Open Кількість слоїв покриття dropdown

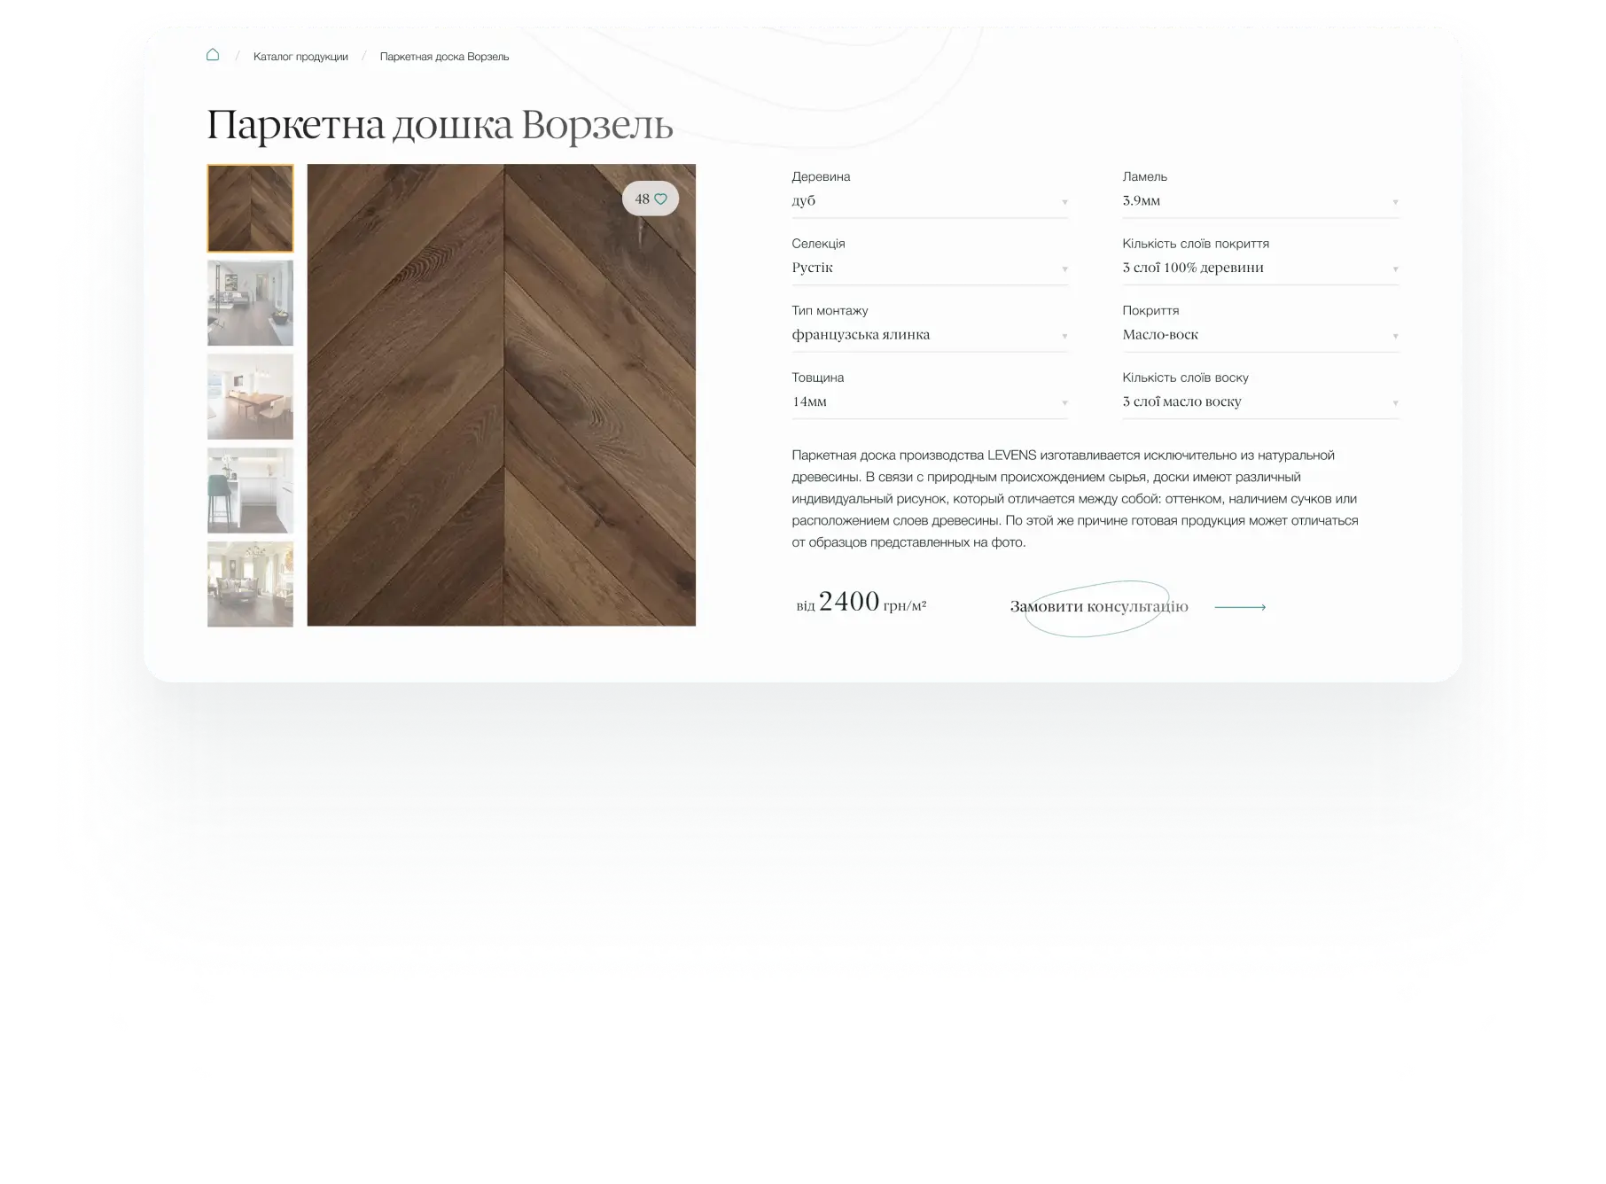1260,269
